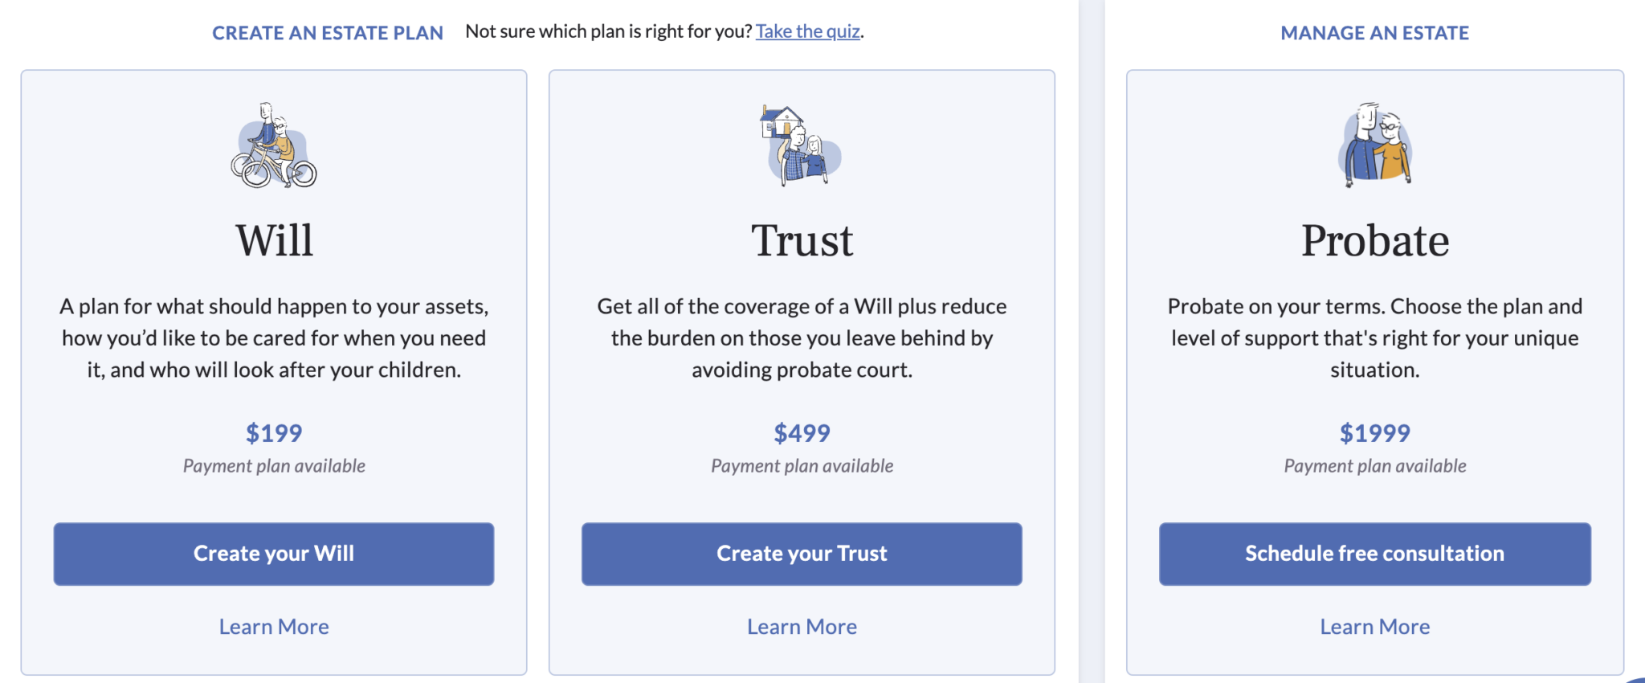Click the Trust house illustration icon
1645x683 pixels.
801,146
